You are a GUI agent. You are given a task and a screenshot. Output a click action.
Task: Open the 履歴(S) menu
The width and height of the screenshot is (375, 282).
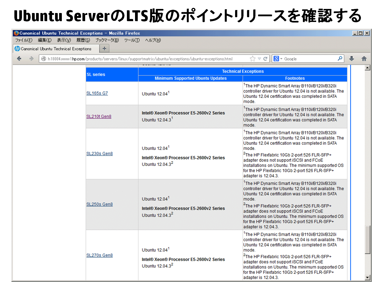83,40
